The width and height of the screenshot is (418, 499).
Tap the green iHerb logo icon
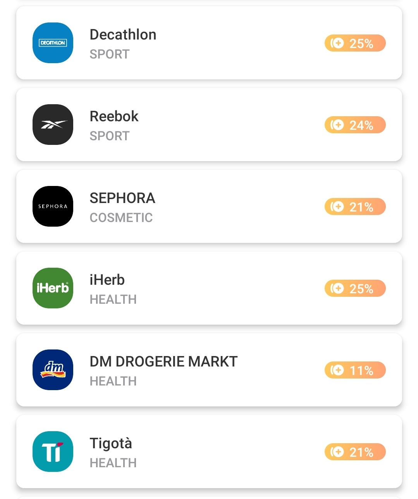pos(53,288)
